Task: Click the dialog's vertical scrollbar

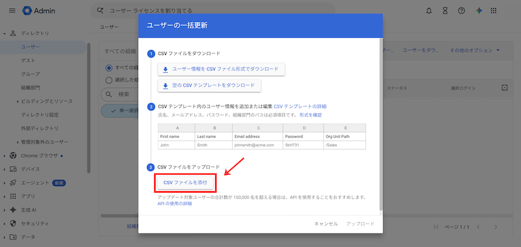Action: [381, 124]
